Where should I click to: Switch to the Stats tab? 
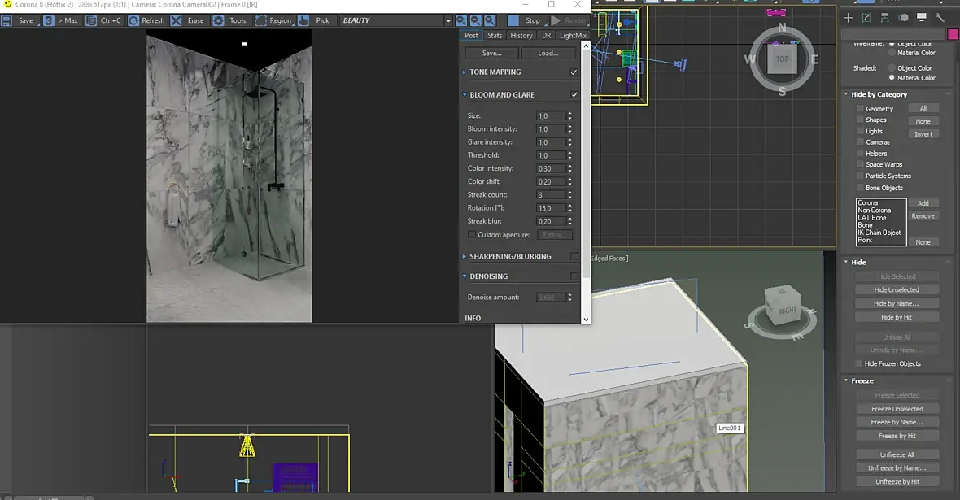[495, 36]
